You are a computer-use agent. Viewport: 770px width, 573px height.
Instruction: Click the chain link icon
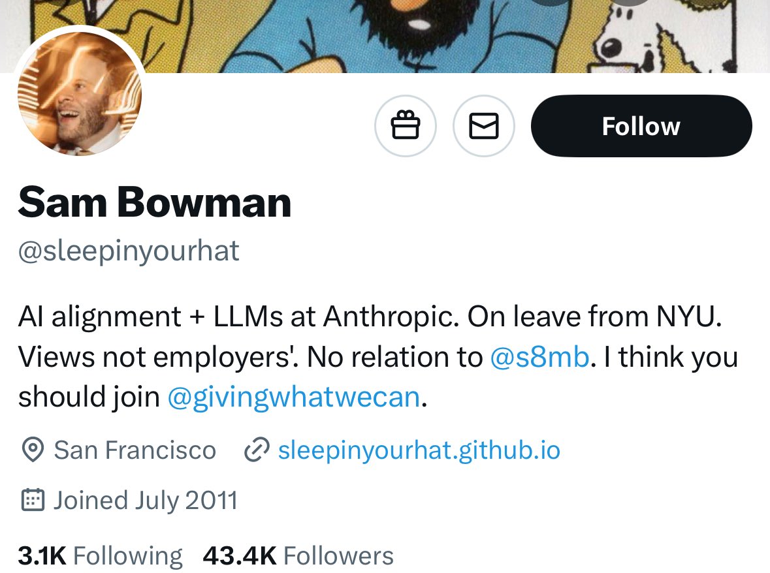256,450
